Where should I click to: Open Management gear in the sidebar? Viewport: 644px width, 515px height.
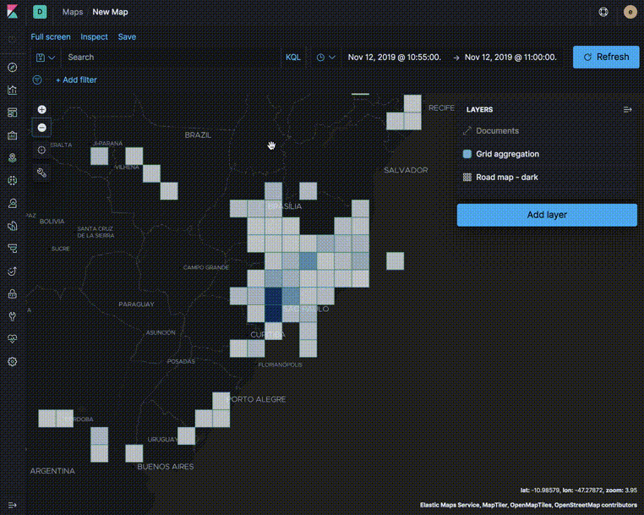(x=12, y=361)
